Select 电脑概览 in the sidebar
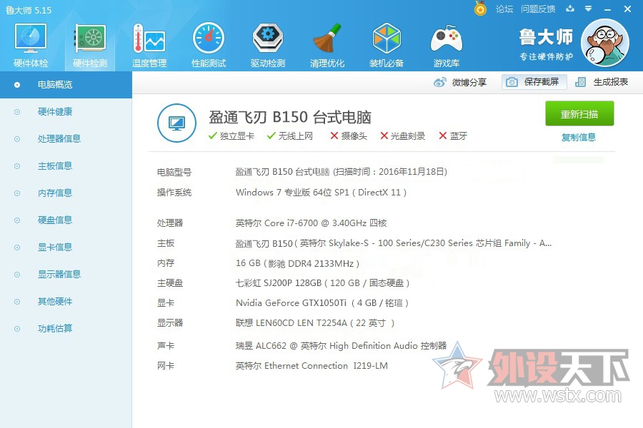Image resolution: width=643 pixels, height=428 pixels. tap(66, 85)
